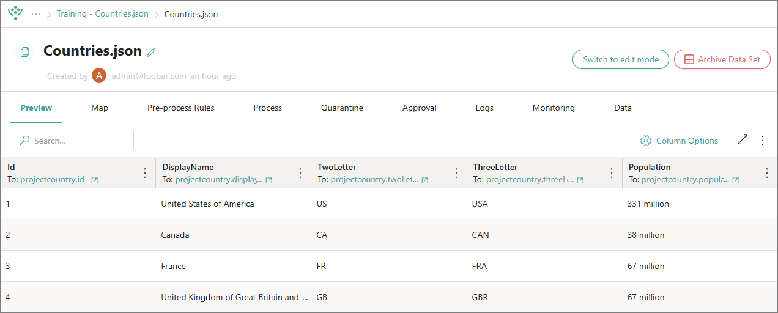Click the projectcountry.popula... mapping link
Viewport: 778px width, 313px height.
tap(686, 180)
